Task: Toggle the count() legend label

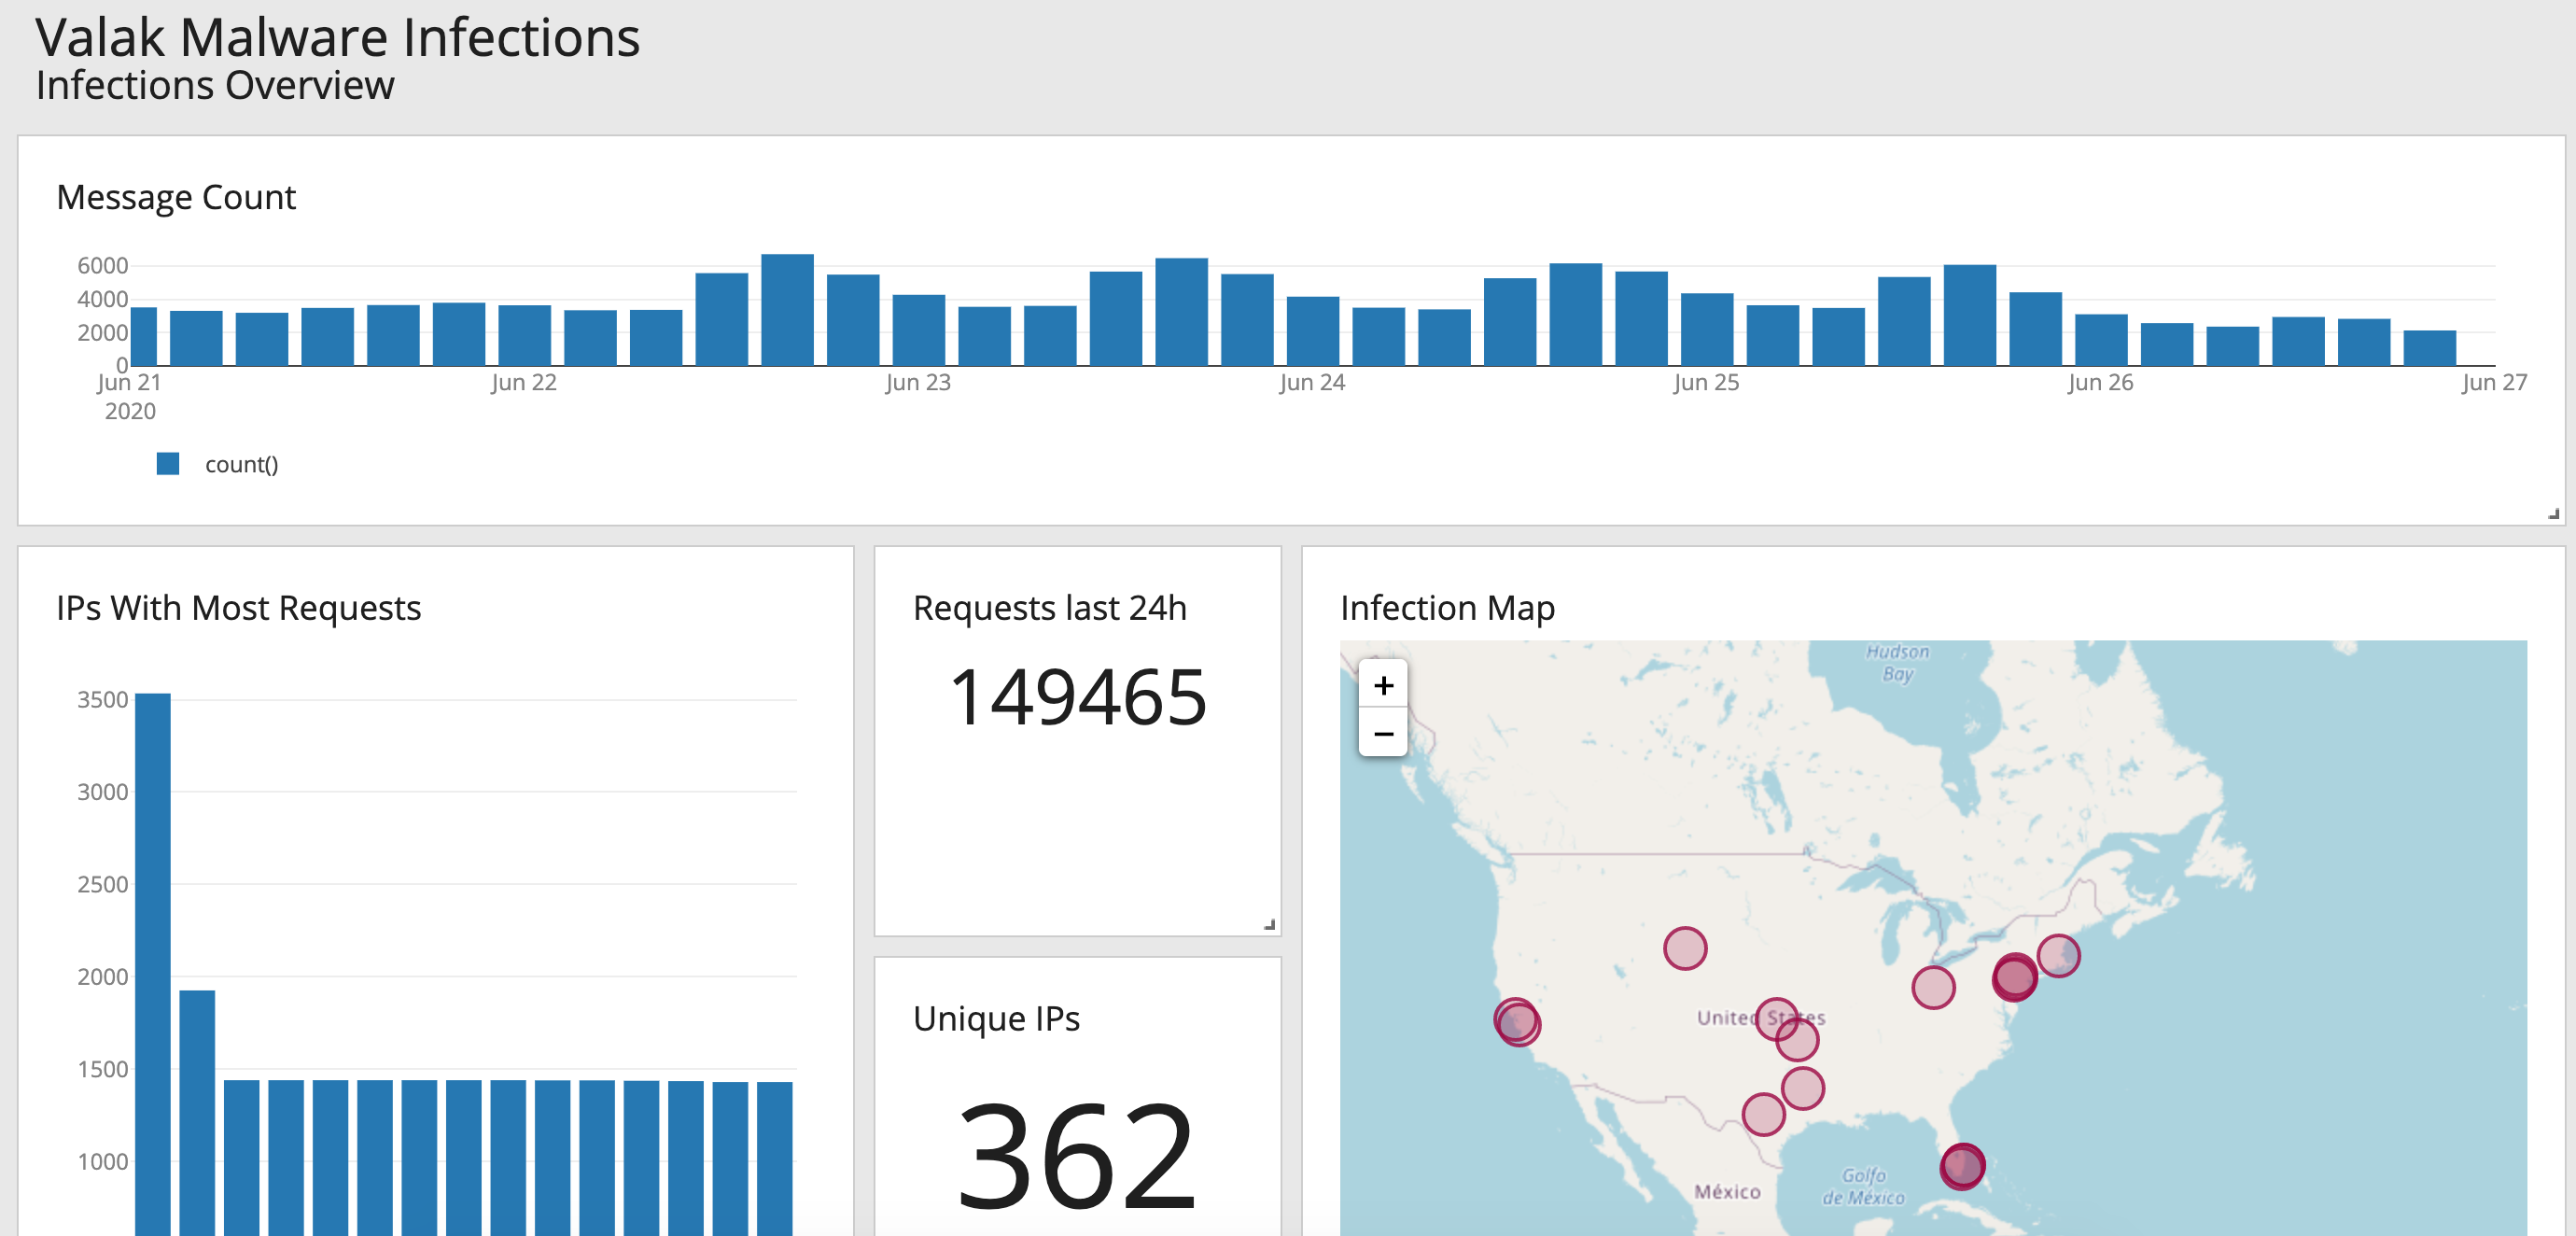Action: point(241,464)
